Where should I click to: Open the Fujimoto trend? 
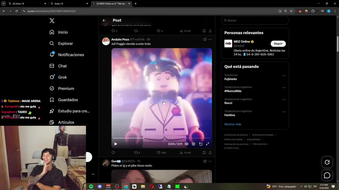[x=231, y=79]
